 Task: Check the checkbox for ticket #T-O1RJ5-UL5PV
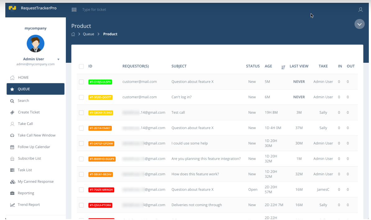(81, 81)
